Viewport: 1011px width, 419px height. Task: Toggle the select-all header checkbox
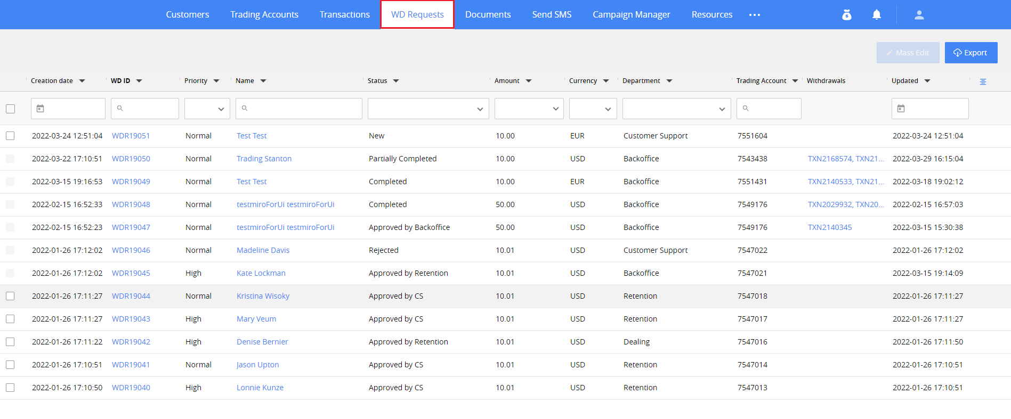click(x=11, y=109)
